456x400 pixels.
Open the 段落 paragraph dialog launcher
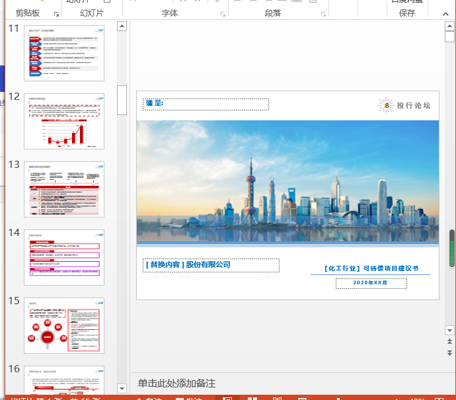pos(324,14)
